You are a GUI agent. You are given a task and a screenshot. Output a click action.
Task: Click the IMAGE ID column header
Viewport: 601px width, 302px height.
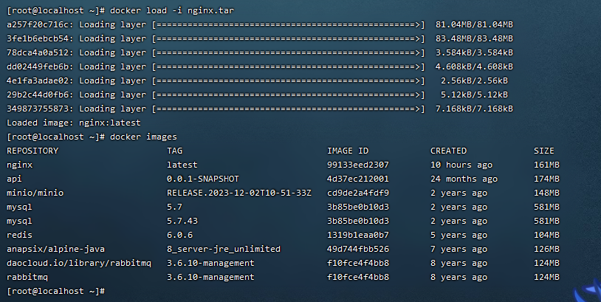tap(348, 151)
